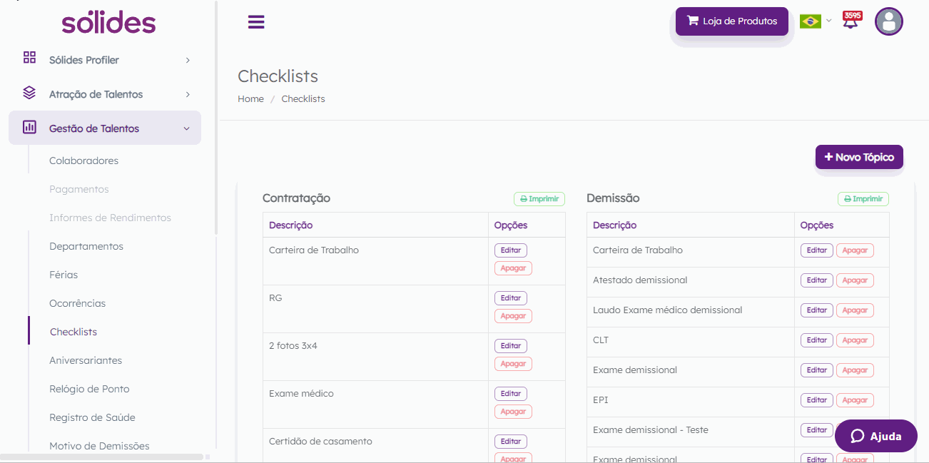This screenshot has height=463, width=929.
Task: Click the sidebar horizontal scrollbar
Action: 102,457
